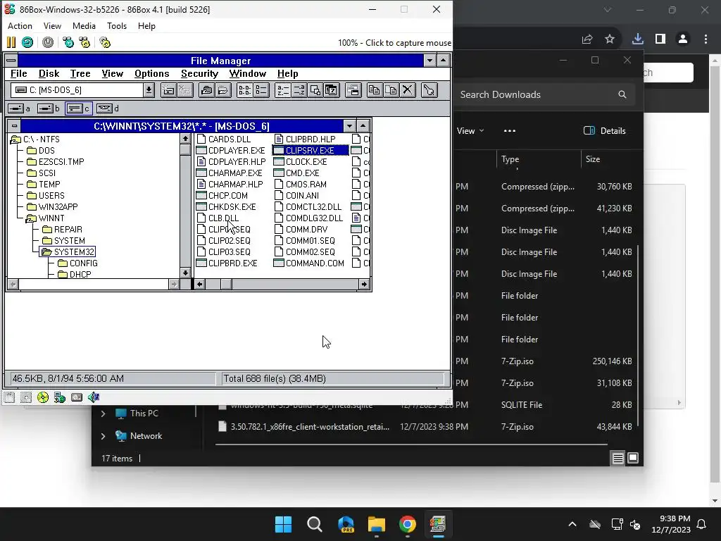This screenshot has width=721, height=541.
Task: Sort files by date toolbar icon
Action: pyautogui.click(x=332, y=90)
